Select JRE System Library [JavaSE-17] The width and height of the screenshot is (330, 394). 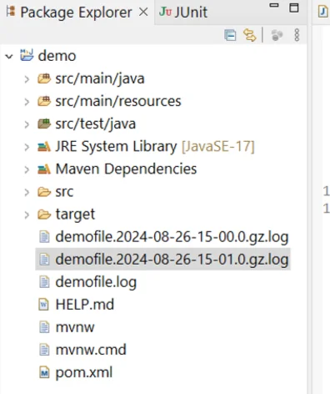pos(155,147)
